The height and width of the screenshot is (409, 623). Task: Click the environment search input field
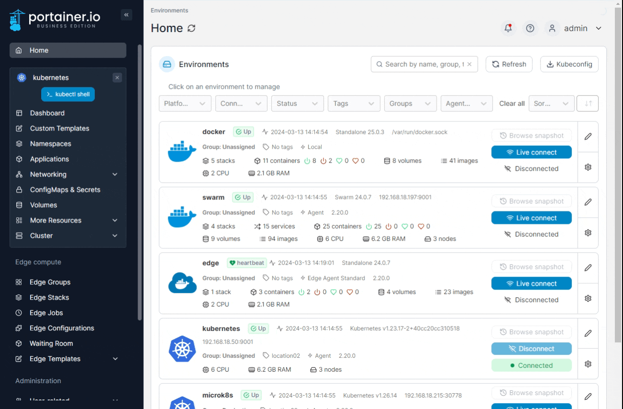pos(422,64)
